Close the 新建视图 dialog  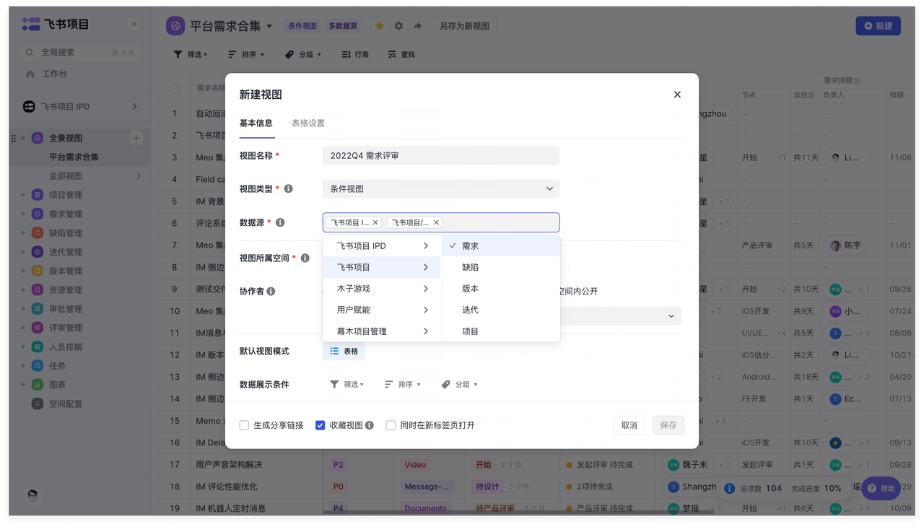click(677, 95)
